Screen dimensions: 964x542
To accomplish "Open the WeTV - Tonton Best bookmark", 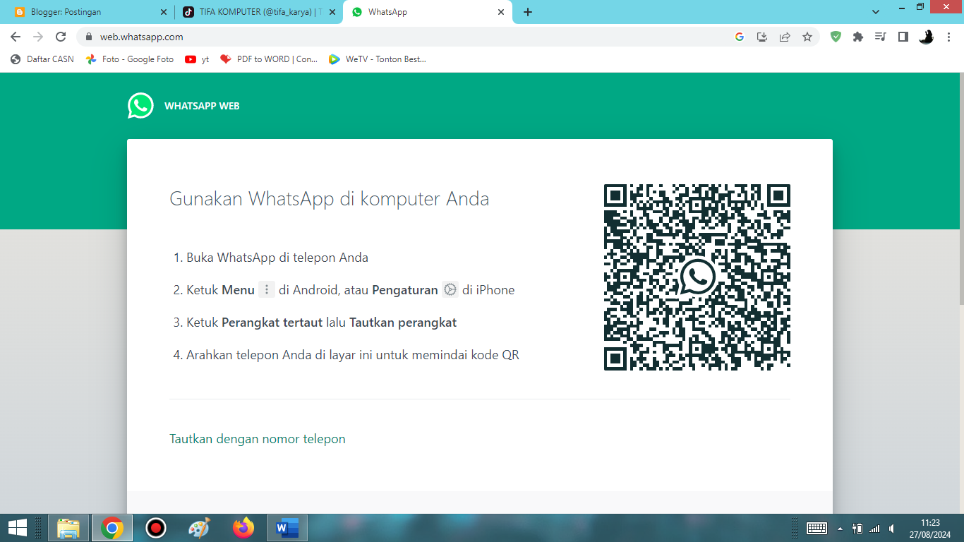I will click(378, 59).
